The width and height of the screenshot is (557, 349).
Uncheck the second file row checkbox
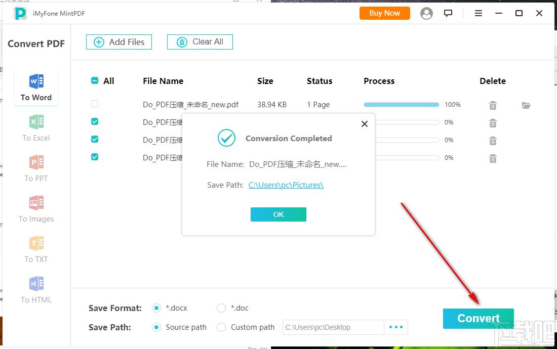[x=95, y=121]
